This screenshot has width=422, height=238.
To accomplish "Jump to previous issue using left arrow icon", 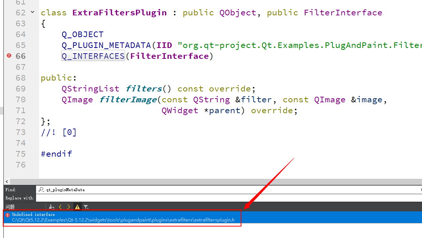I will point(60,207).
